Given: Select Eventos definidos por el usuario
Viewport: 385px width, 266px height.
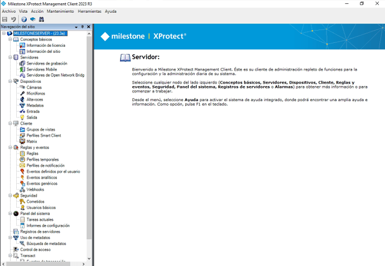Looking at the screenshot, I should tap(53, 171).
